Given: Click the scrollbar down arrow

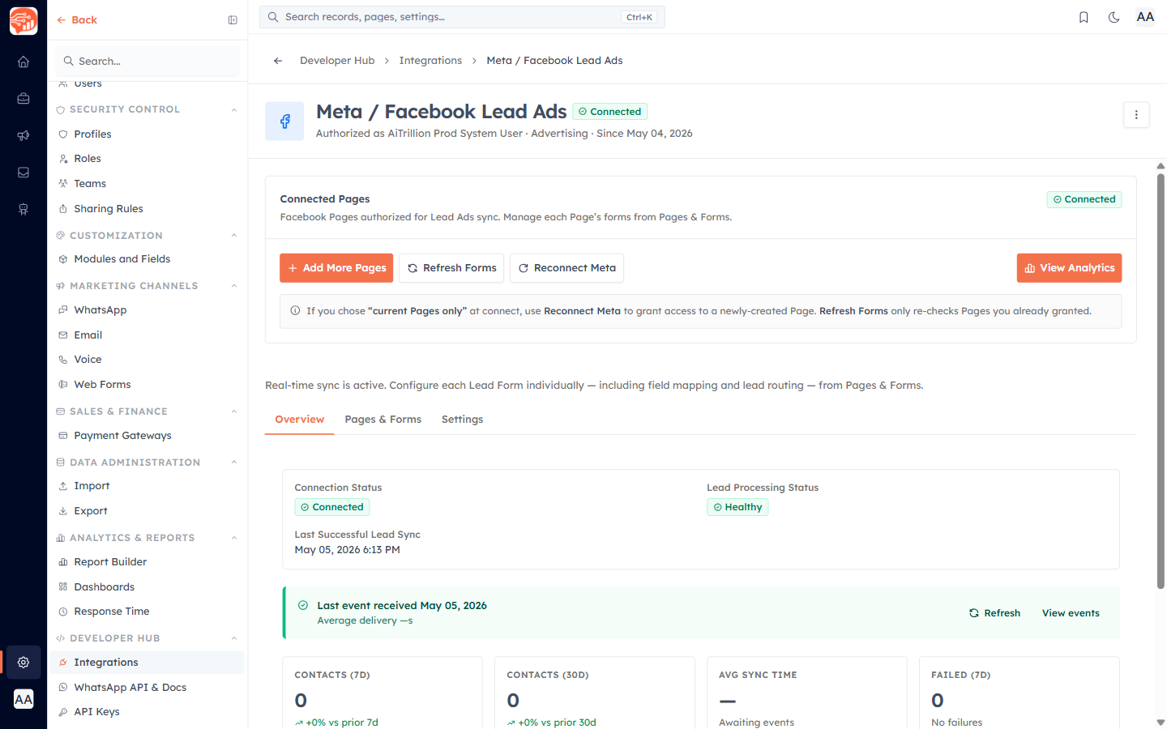Looking at the screenshot, I should tap(1161, 722).
